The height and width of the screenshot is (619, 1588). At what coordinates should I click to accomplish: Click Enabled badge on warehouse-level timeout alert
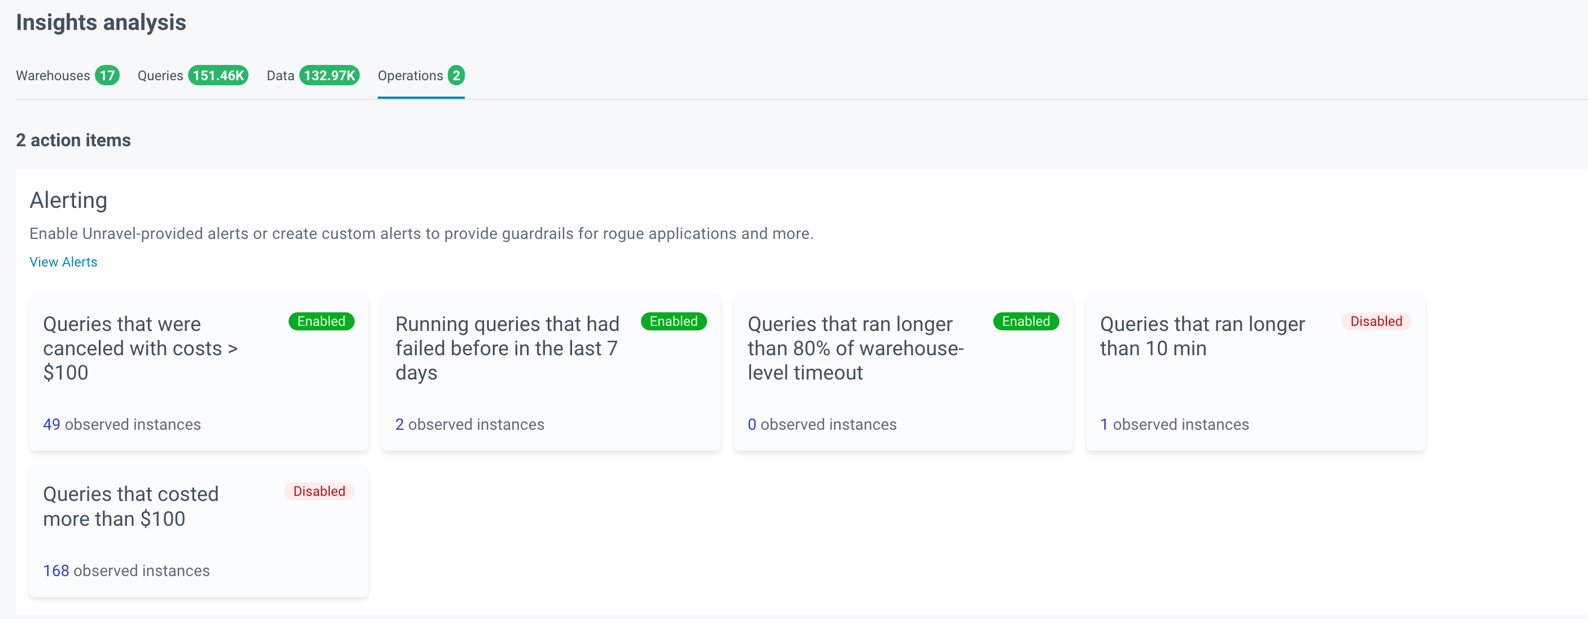1026,321
